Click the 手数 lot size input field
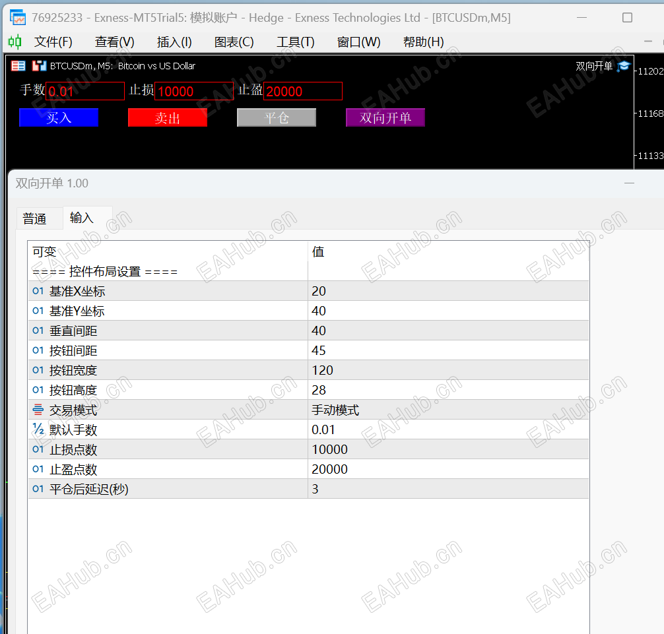 coord(84,91)
